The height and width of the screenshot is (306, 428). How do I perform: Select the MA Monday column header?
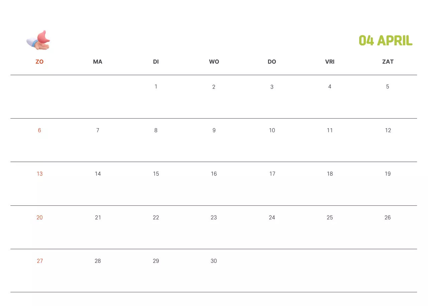click(98, 62)
